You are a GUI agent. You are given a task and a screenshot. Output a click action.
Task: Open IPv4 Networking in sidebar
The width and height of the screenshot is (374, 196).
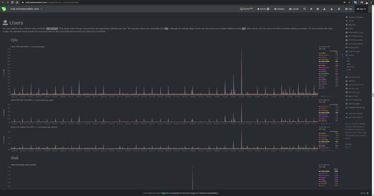coord(354,36)
